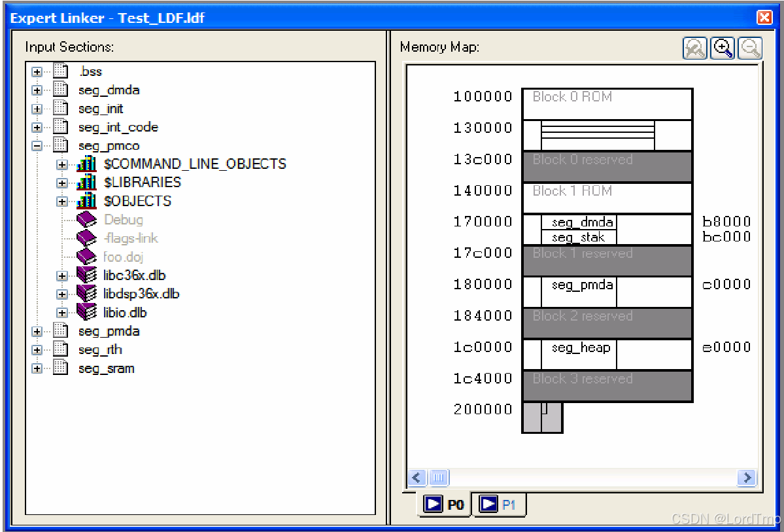Click the $OBJECTS macro icon

click(86, 201)
